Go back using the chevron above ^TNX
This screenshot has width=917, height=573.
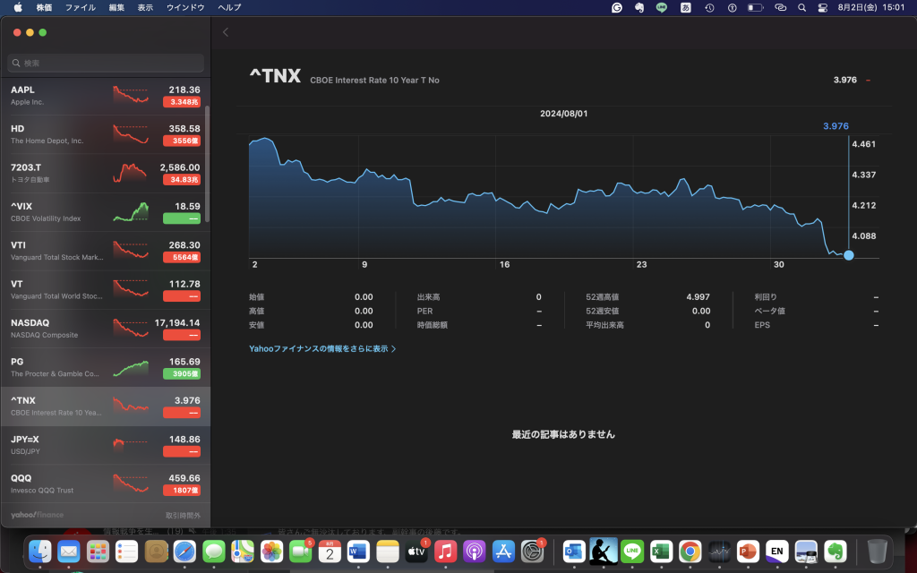(x=225, y=31)
